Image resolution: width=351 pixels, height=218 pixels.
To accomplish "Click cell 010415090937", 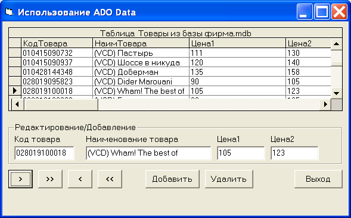I will [57, 62].
